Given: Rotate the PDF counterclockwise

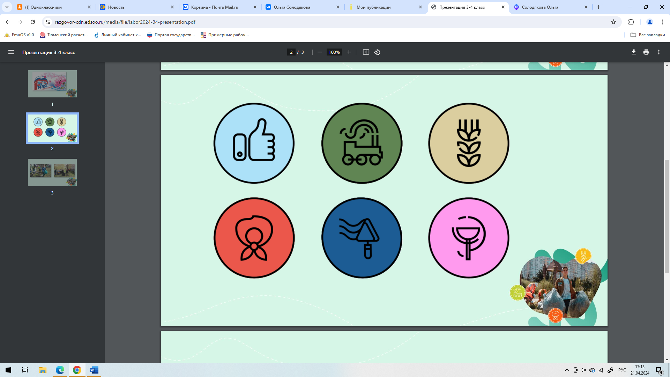Looking at the screenshot, I should (x=377, y=52).
